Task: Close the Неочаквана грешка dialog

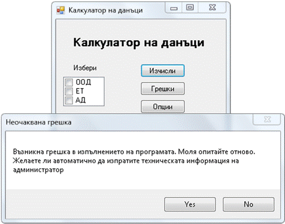Action: tap(268, 119)
